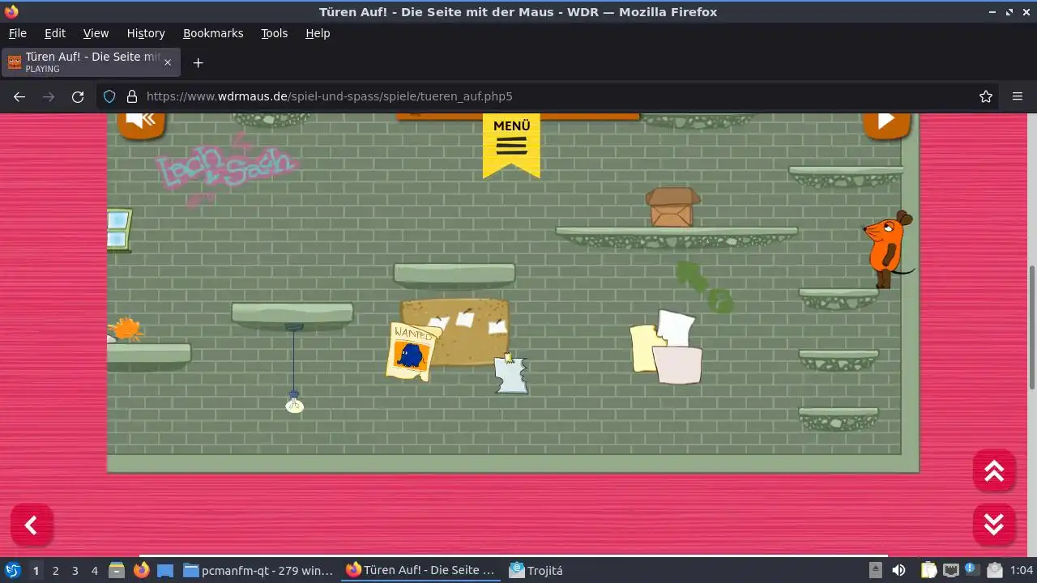This screenshot has height=583, width=1037.
Task: Switch to the pcmanfm-qt window
Action: [258, 571]
